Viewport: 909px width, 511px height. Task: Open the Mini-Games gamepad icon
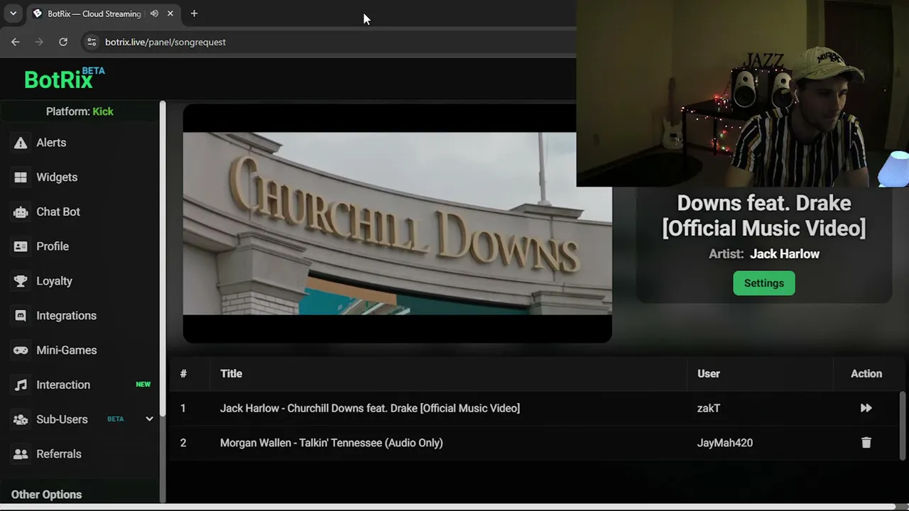[x=21, y=351]
